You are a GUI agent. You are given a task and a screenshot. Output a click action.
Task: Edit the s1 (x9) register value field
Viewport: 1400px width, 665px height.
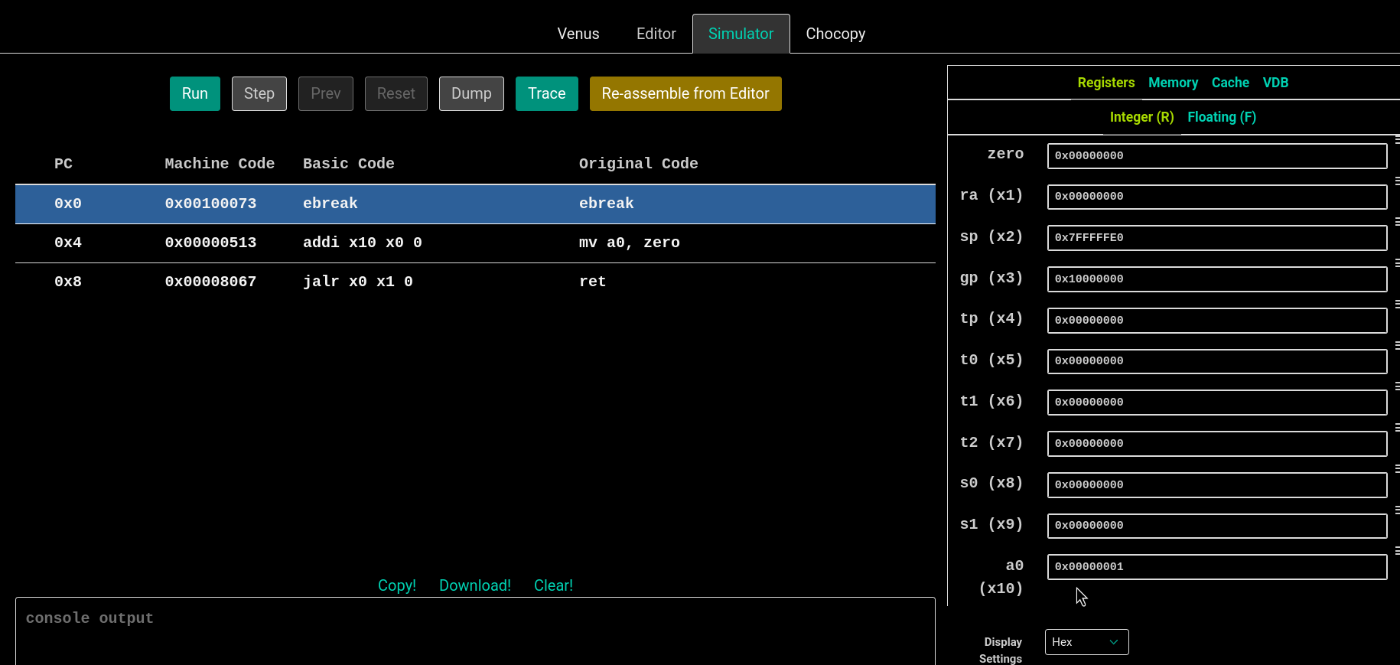point(1216,526)
